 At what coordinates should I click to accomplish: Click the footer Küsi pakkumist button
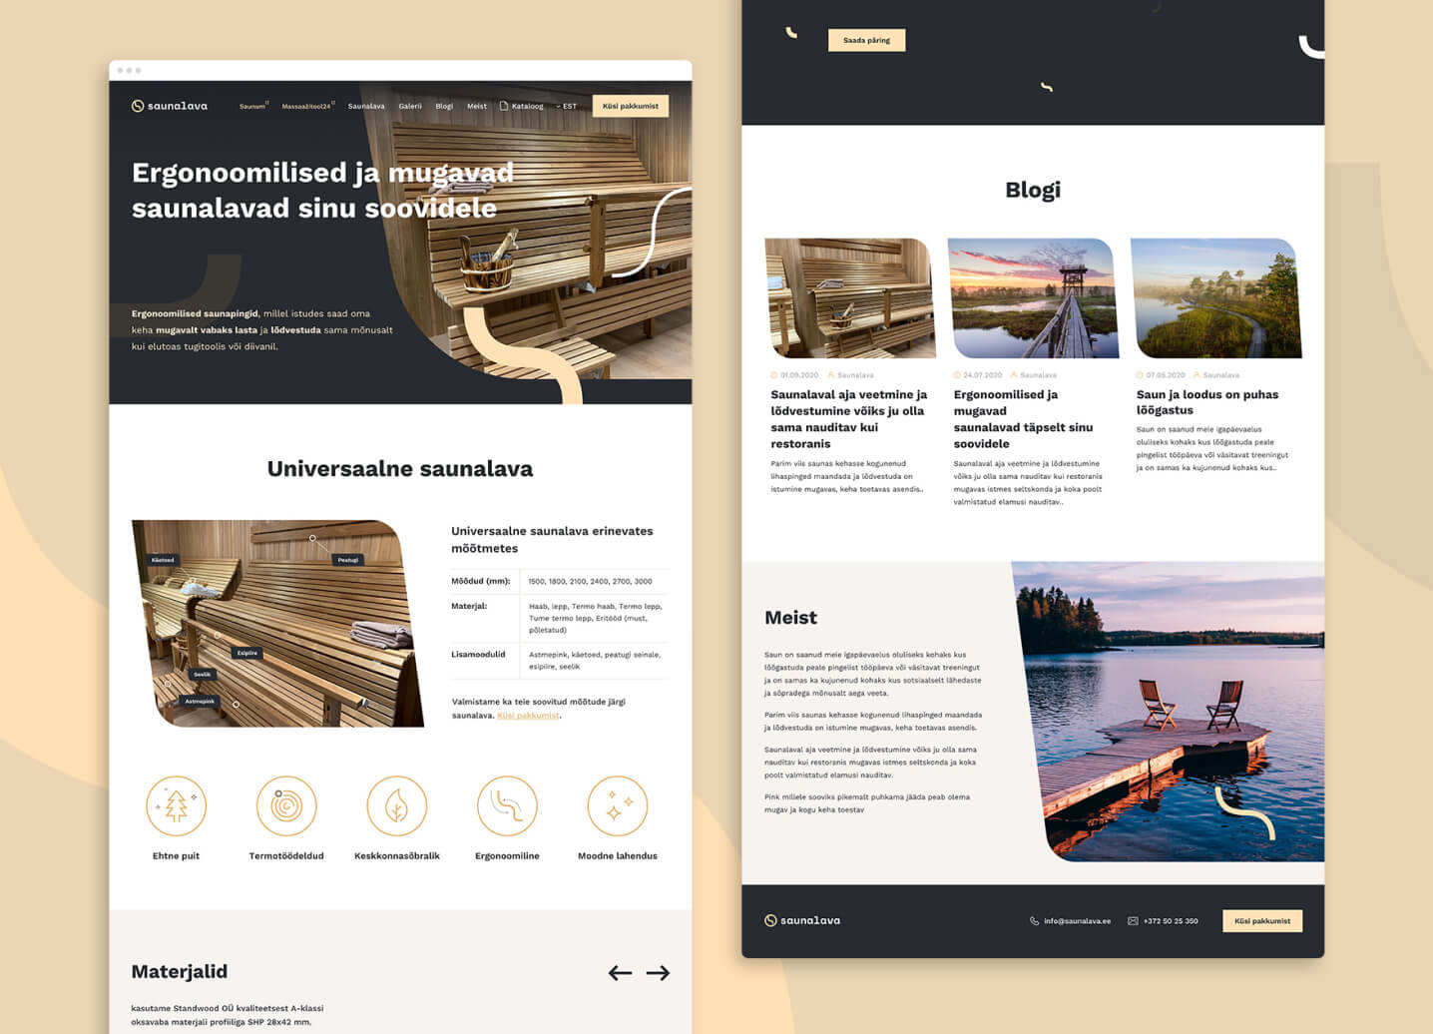click(x=1262, y=921)
